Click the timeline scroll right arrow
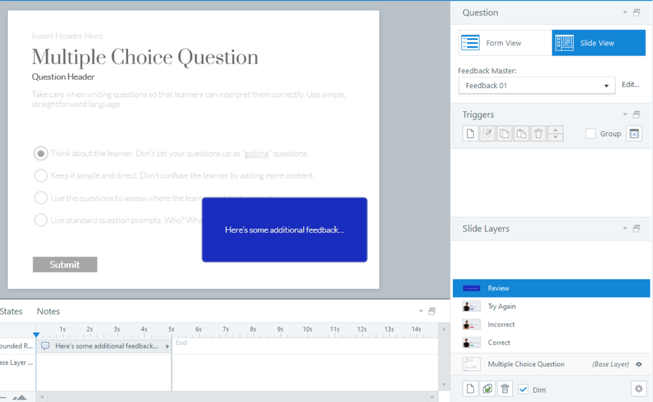This screenshot has height=402, width=653. 432,397
